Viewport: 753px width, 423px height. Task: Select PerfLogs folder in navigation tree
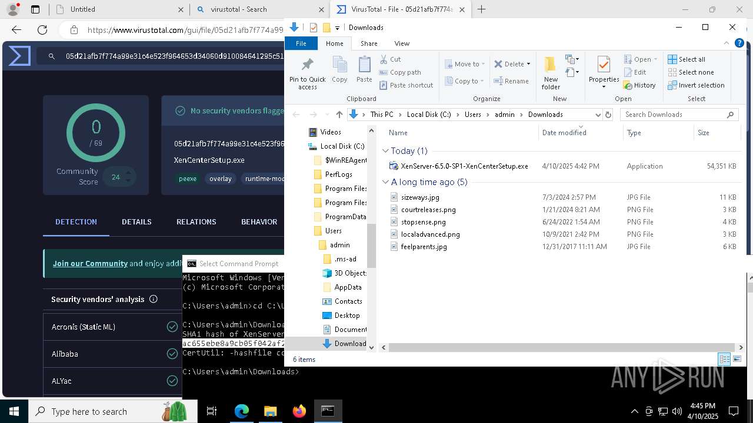(338, 174)
